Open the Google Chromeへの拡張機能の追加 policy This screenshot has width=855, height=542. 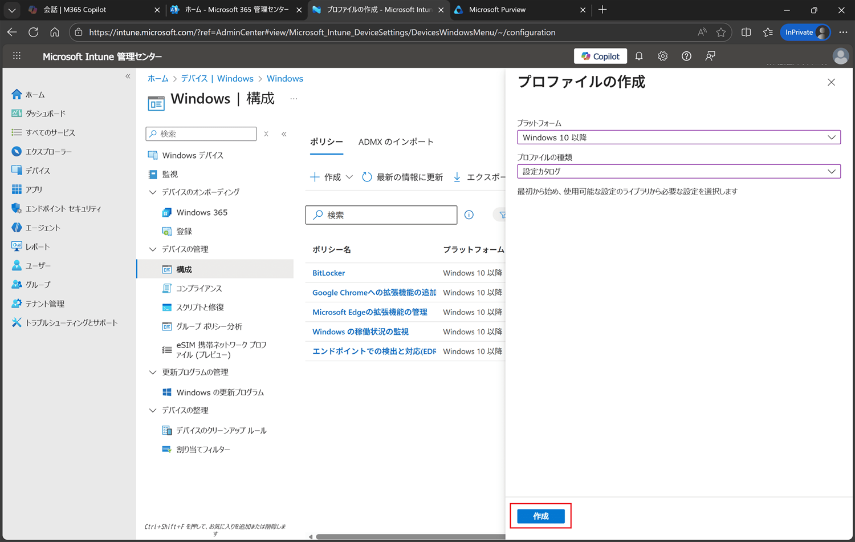(x=374, y=293)
